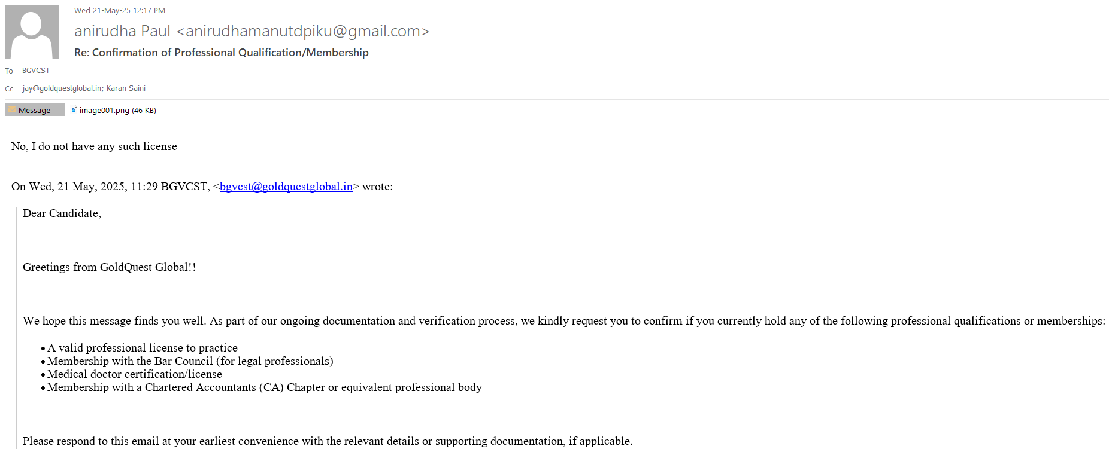This screenshot has height=449, width=1109.
Task: Click the image001.png file type icon
Action: pyautogui.click(x=74, y=109)
